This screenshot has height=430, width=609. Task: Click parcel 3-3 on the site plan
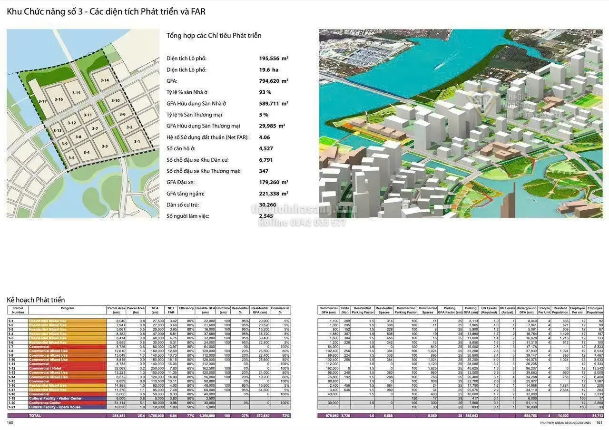104,146
